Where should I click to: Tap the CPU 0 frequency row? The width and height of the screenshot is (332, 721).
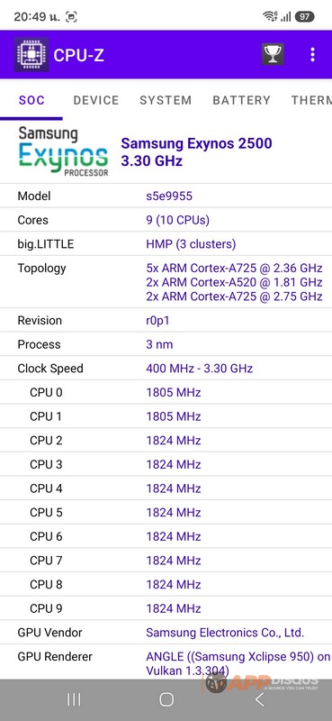point(166,392)
